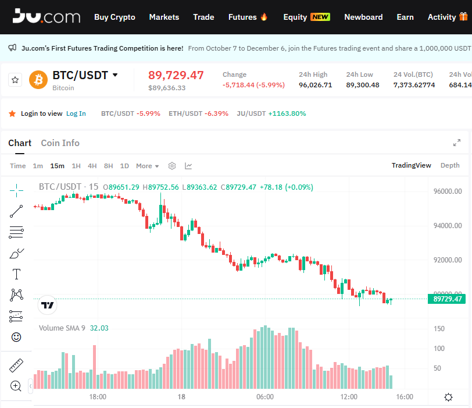Select the 1D interval
The image size is (472, 408).
(x=124, y=166)
